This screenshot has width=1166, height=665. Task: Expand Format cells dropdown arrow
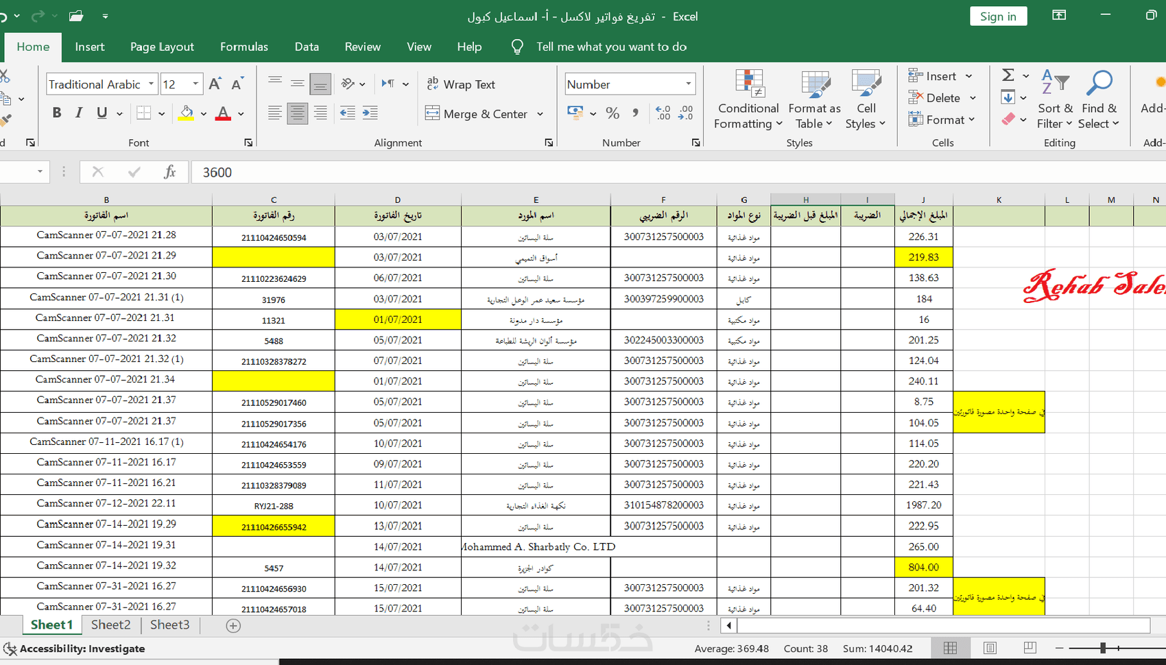pos(972,120)
